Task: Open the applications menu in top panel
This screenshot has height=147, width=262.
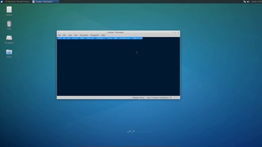Action: pyautogui.click(x=2, y=2)
